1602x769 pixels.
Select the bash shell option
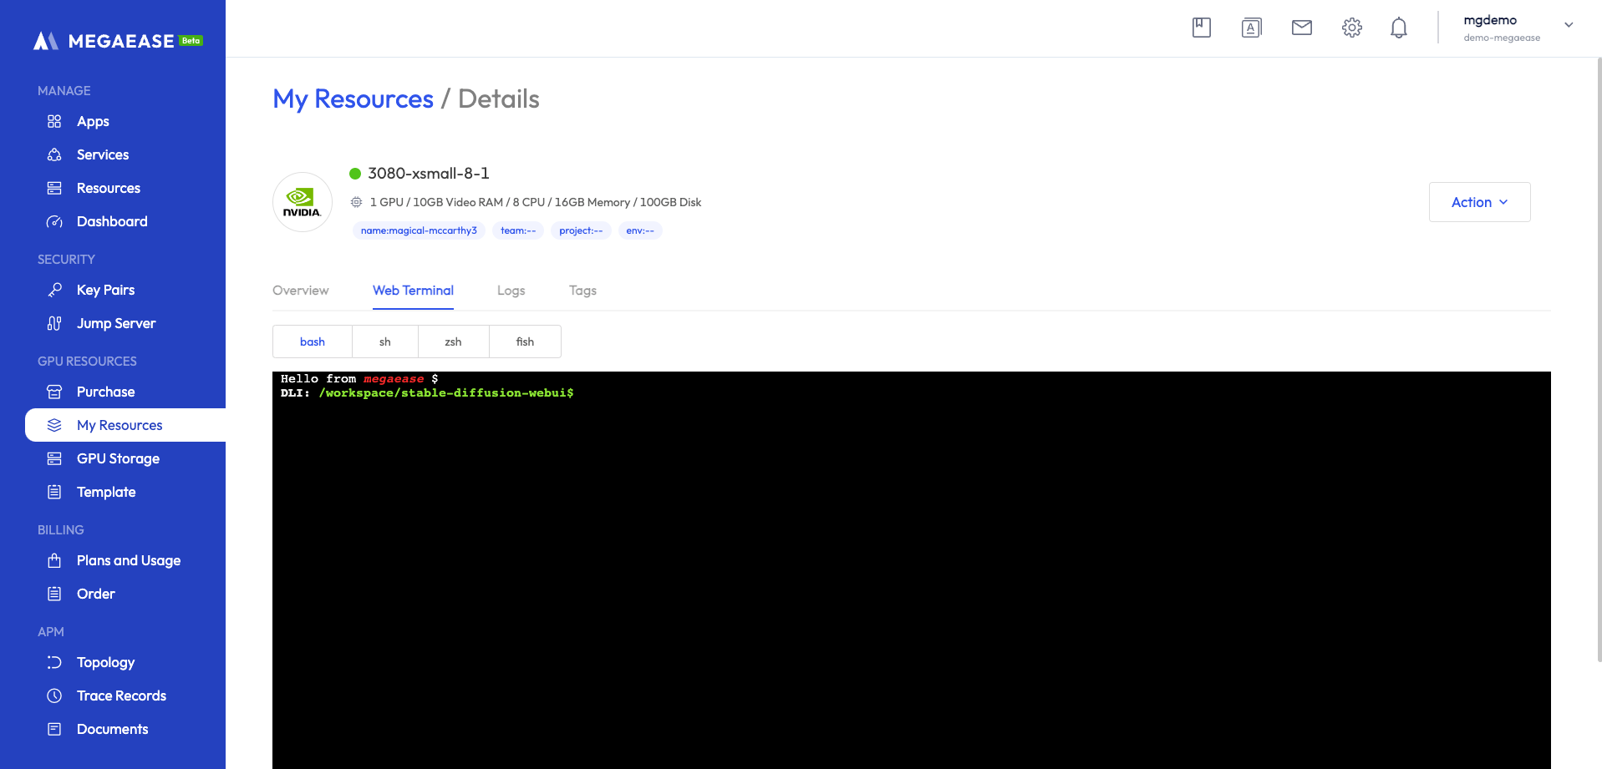(313, 341)
